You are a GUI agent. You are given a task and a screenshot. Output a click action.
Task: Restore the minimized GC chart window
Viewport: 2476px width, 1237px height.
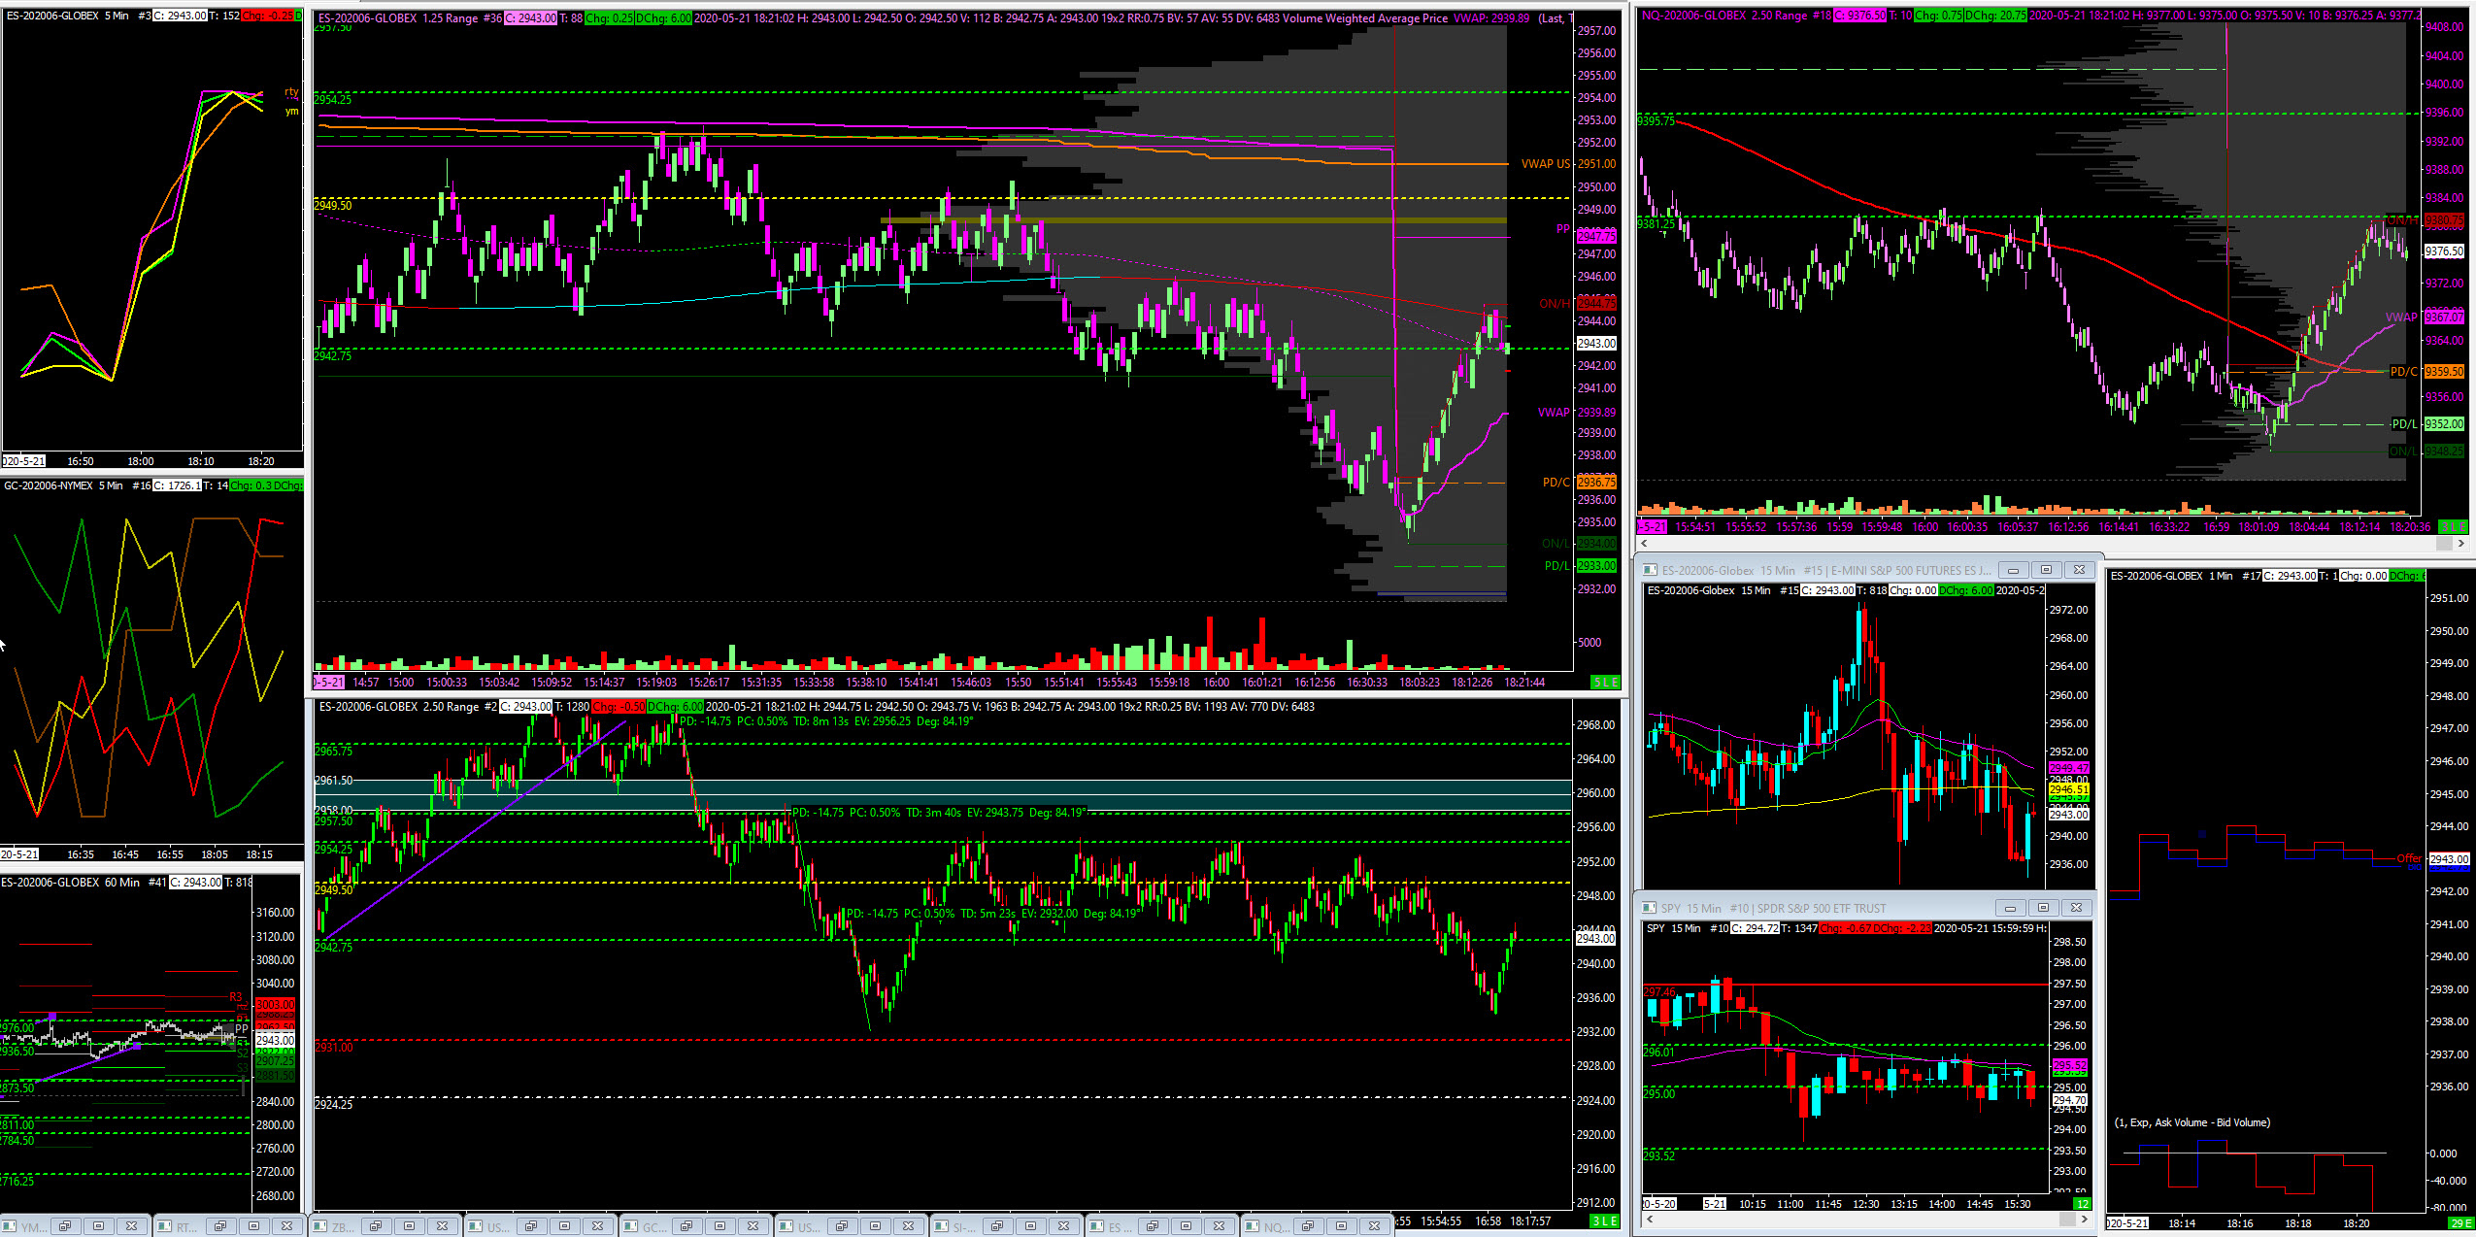tap(686, 1226)
